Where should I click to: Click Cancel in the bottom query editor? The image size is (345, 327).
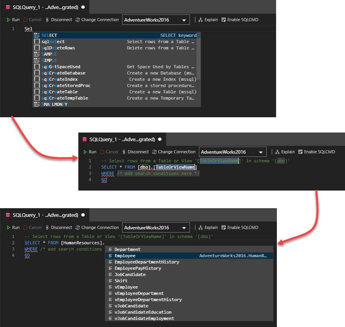tap(33, 228)
